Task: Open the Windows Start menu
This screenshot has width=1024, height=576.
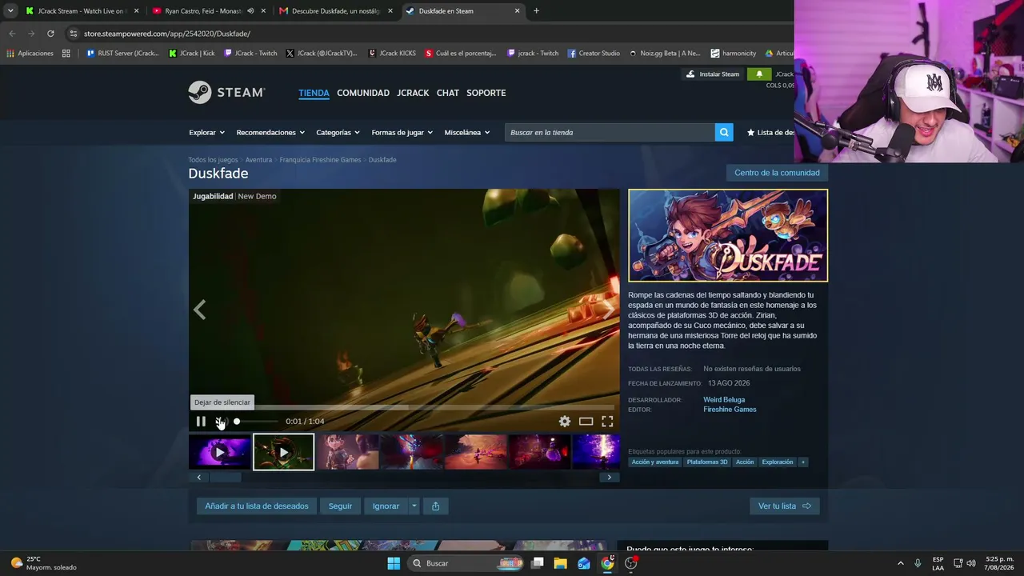Action: tap(394, 563)
